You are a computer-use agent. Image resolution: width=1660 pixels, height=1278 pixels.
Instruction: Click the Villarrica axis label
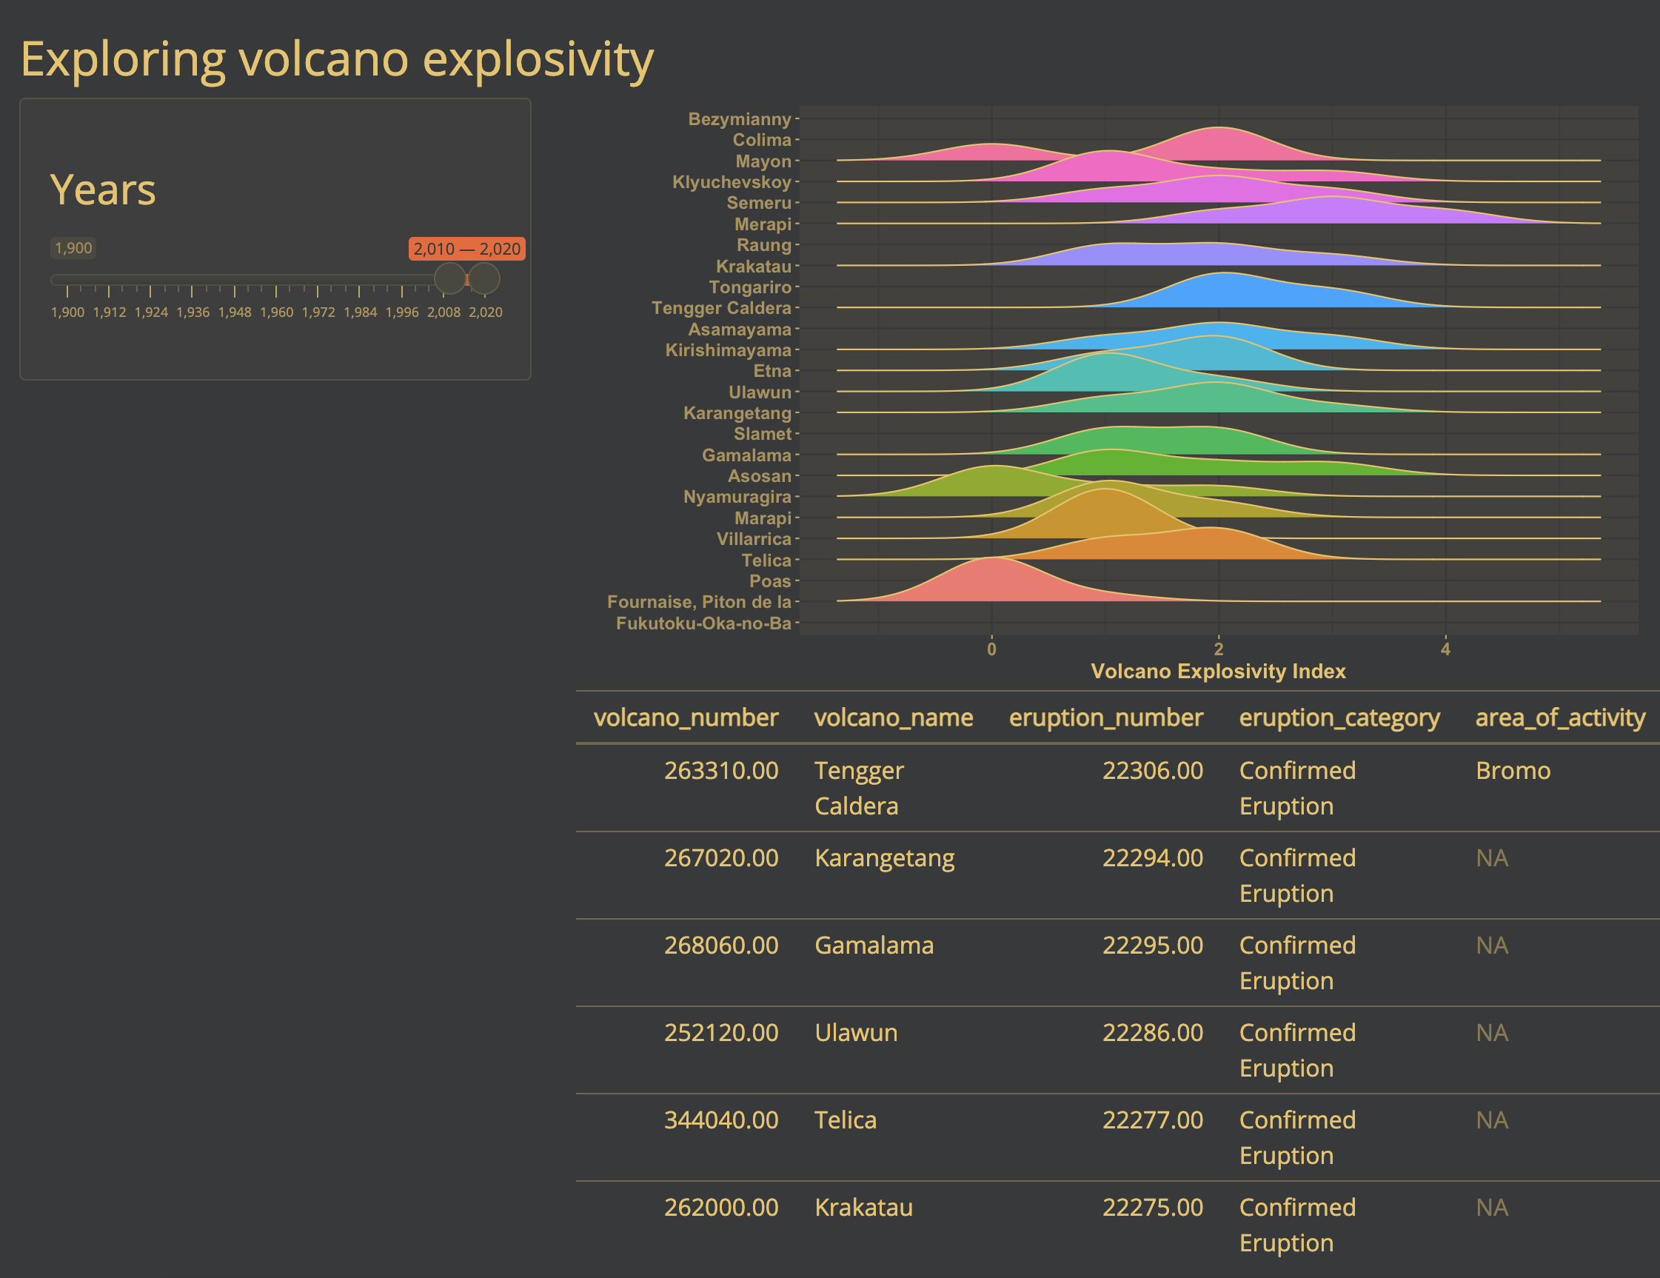tap(754, 539)
